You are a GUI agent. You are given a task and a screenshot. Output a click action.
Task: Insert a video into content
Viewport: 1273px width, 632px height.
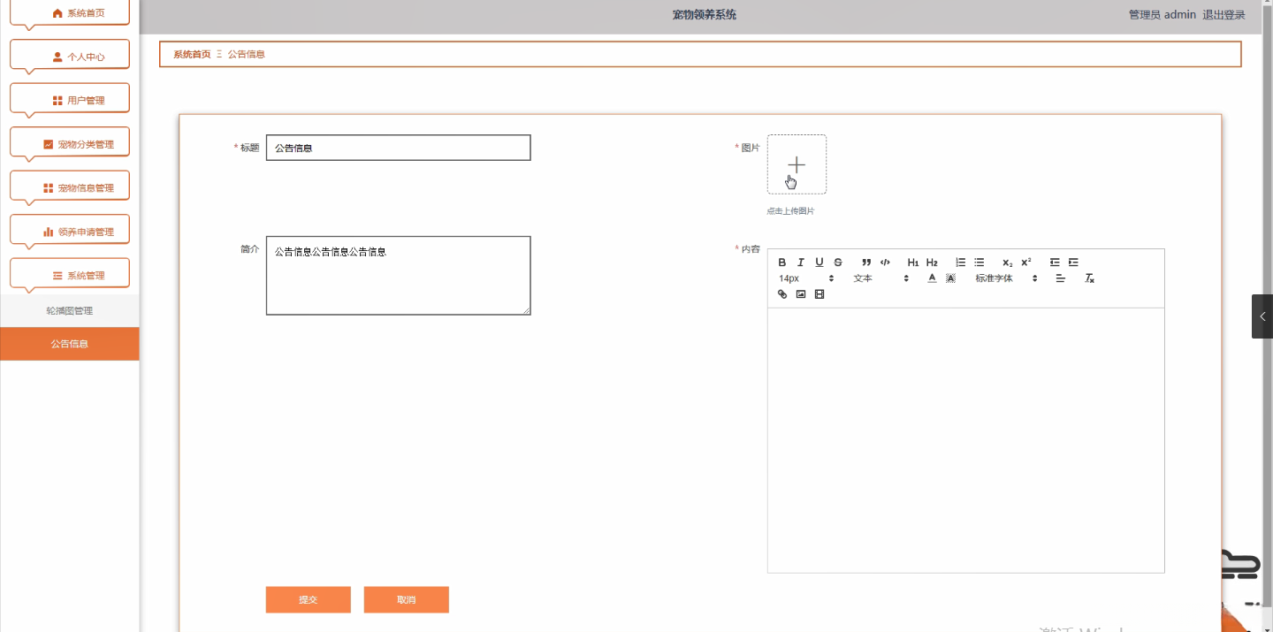tap(819, 294)
